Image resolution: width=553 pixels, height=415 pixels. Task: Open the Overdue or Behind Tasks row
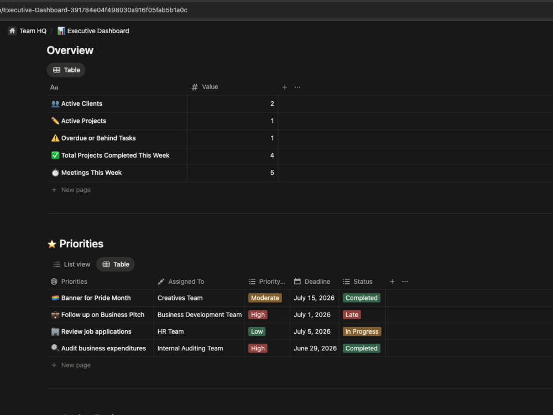pyautogui.click(x=98, y=138)
